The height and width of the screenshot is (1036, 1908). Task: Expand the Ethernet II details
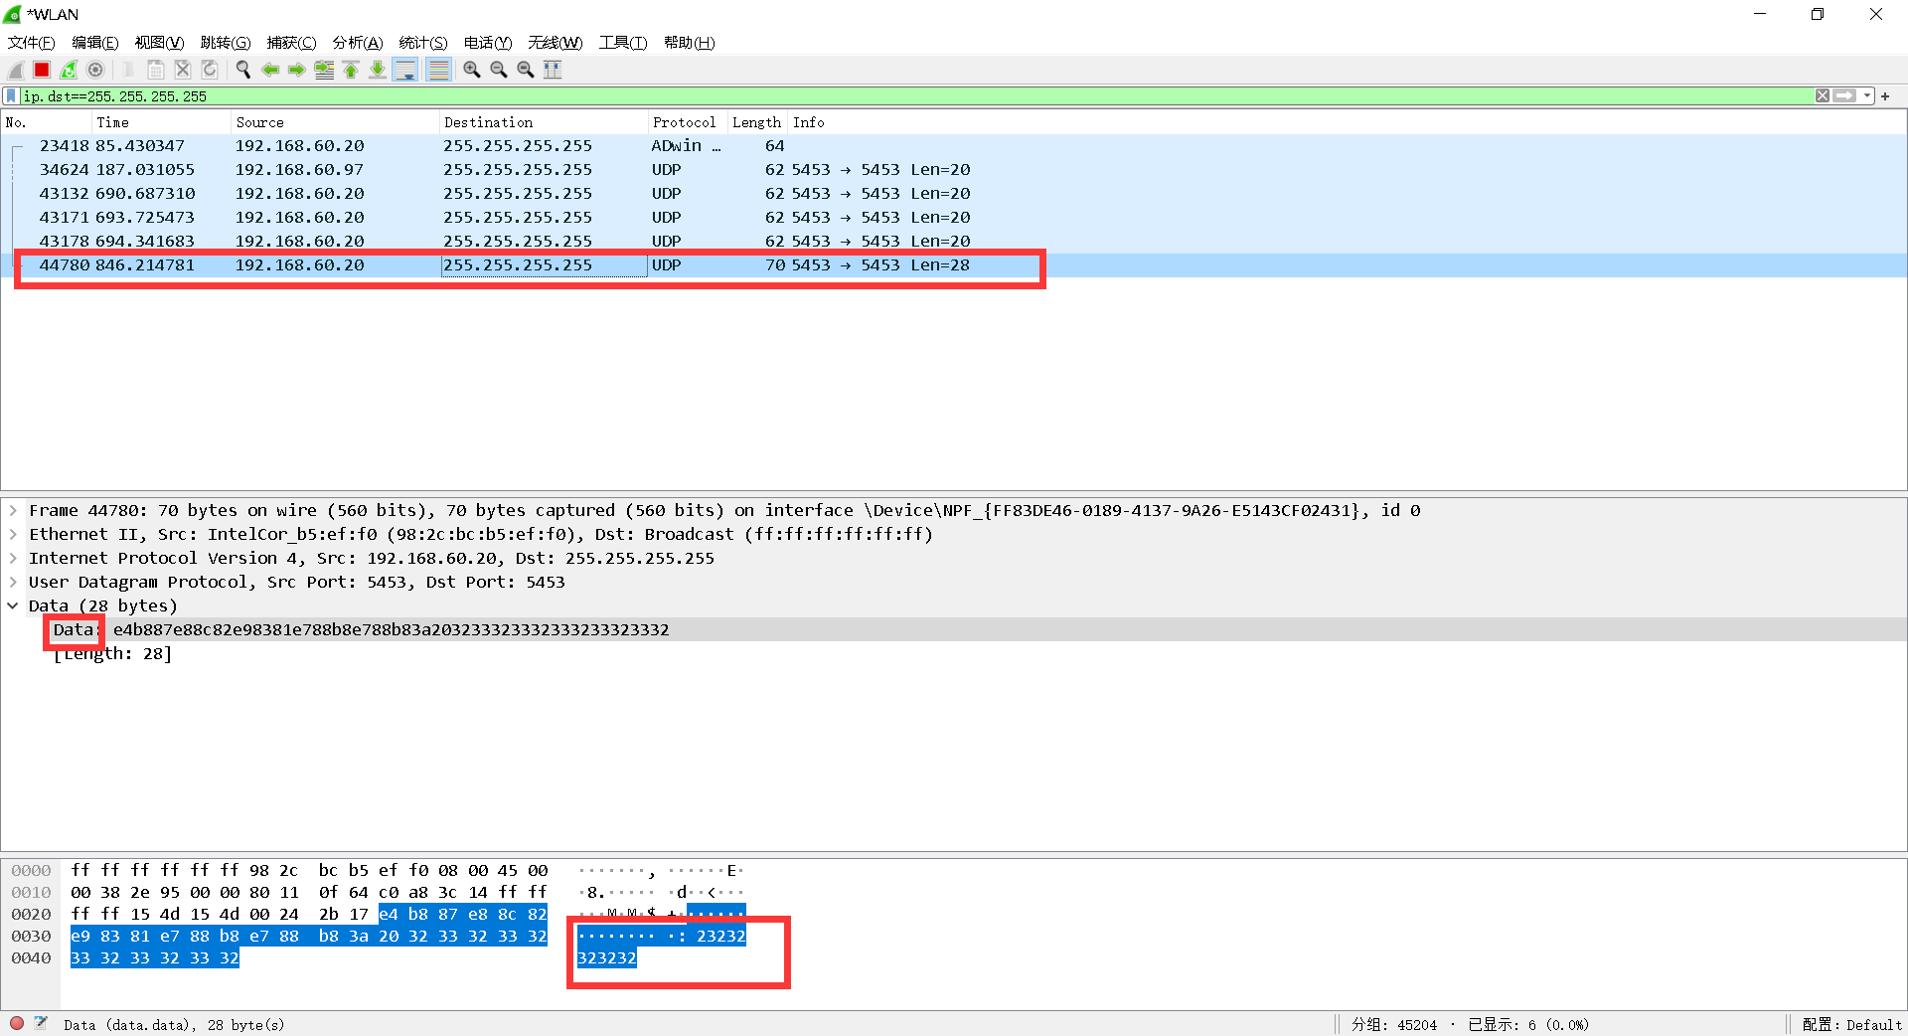(13, 534)
